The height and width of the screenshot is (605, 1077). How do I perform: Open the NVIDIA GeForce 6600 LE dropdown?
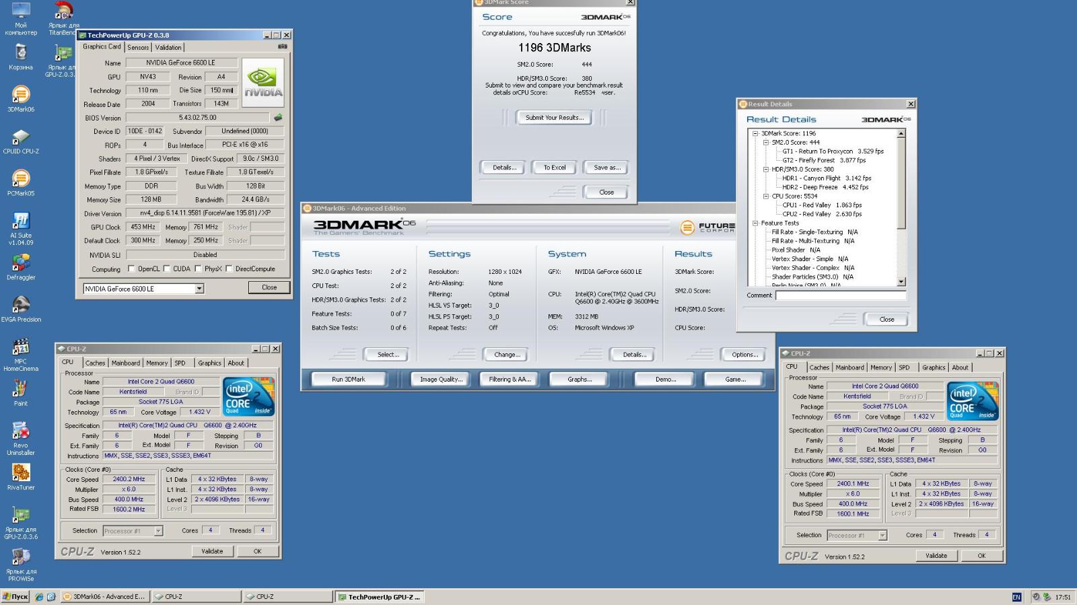coord(199,289)
